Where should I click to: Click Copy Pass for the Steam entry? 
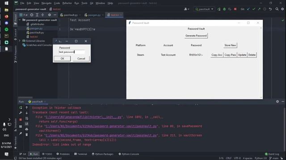[230, 55]
